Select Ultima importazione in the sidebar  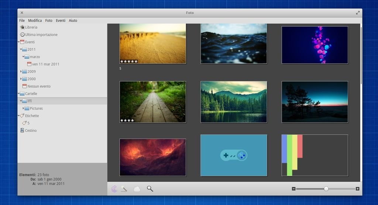tap(41, 35)
